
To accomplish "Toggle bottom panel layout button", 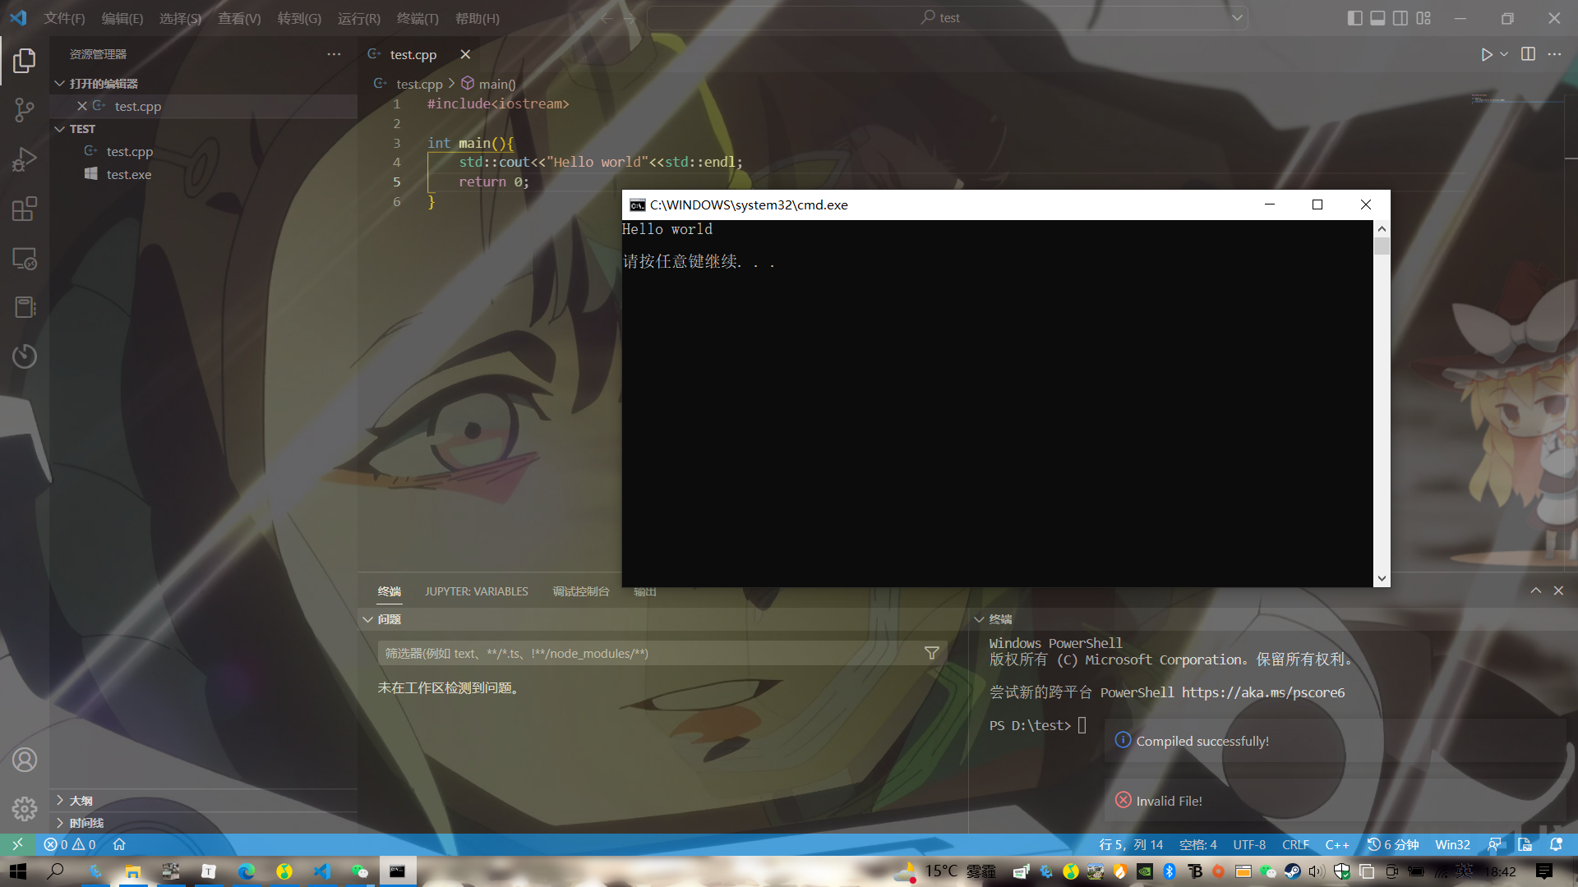I will click(1377, 18).
